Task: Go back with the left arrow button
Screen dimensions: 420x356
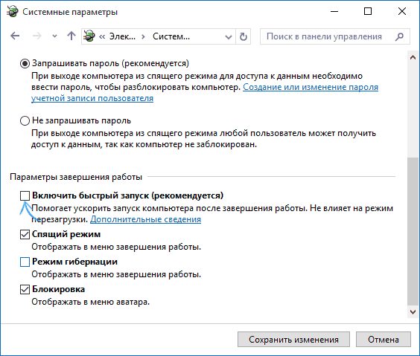Action: [x=15, y=36]
